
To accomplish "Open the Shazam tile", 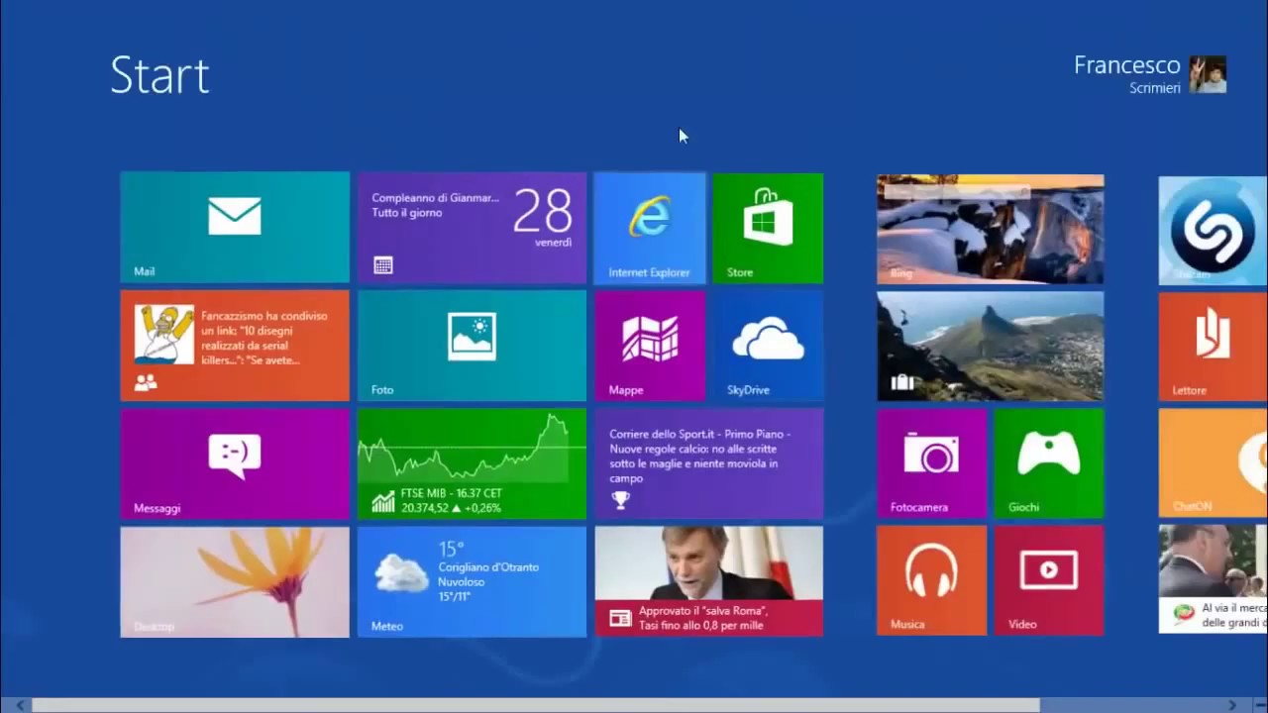I will [x=1214, y=231].
